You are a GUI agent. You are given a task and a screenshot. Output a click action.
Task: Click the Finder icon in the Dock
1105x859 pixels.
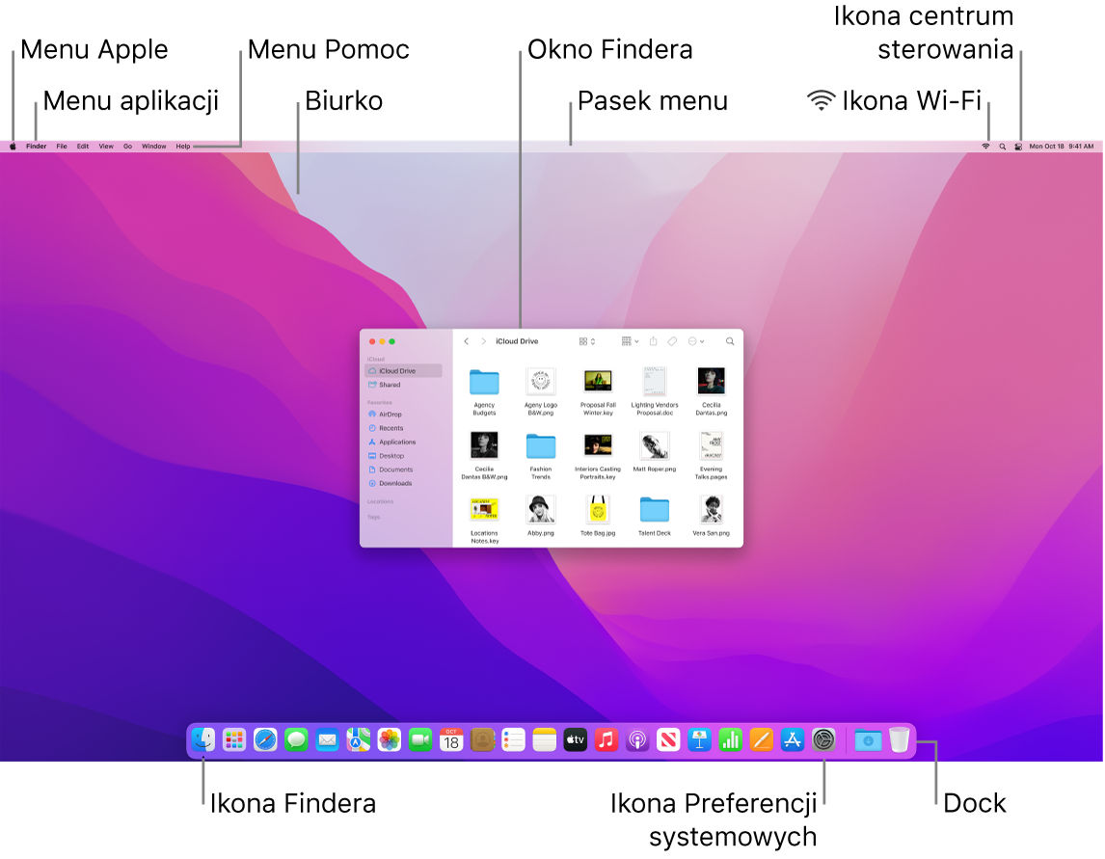tap(202, 739)
